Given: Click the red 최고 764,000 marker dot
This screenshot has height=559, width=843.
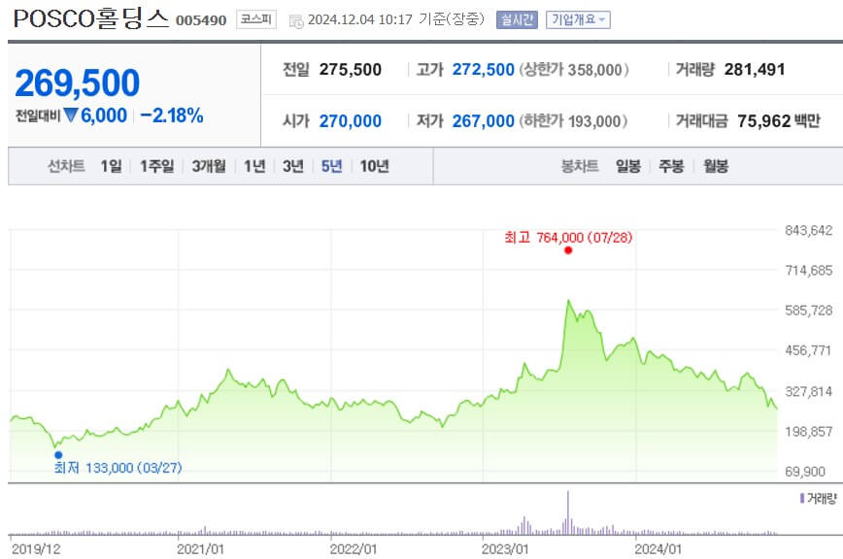Looking at the screenshot, I should (568, 250).
